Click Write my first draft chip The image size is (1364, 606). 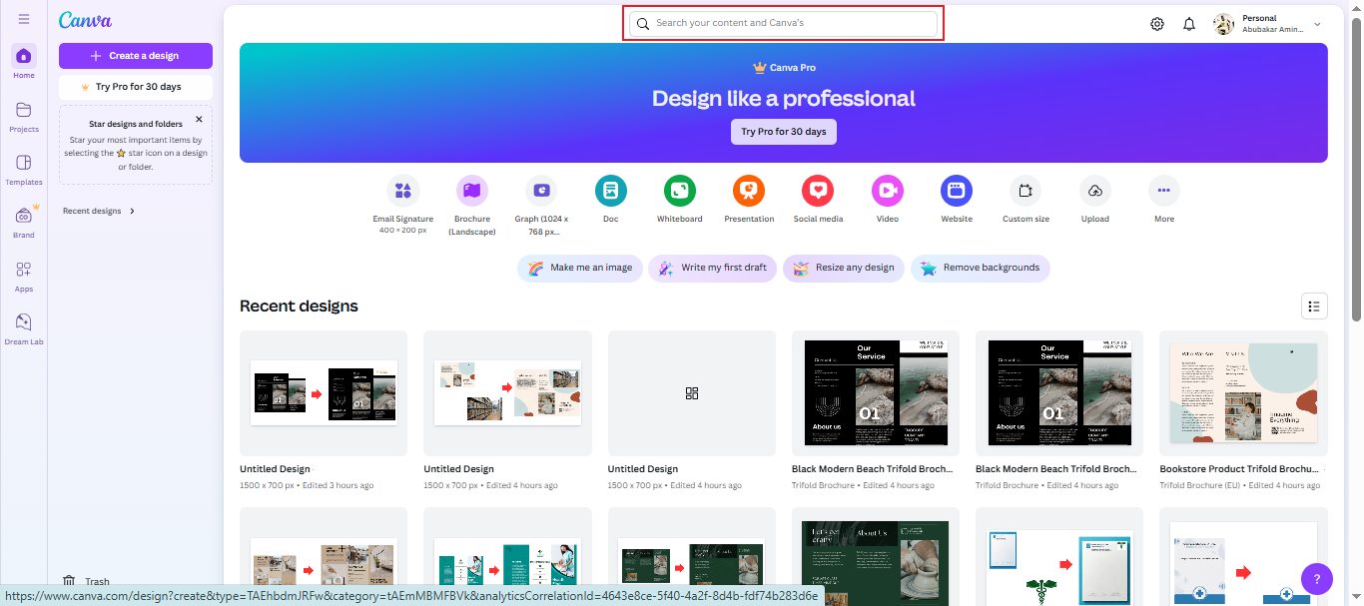(x=712, y=268)
